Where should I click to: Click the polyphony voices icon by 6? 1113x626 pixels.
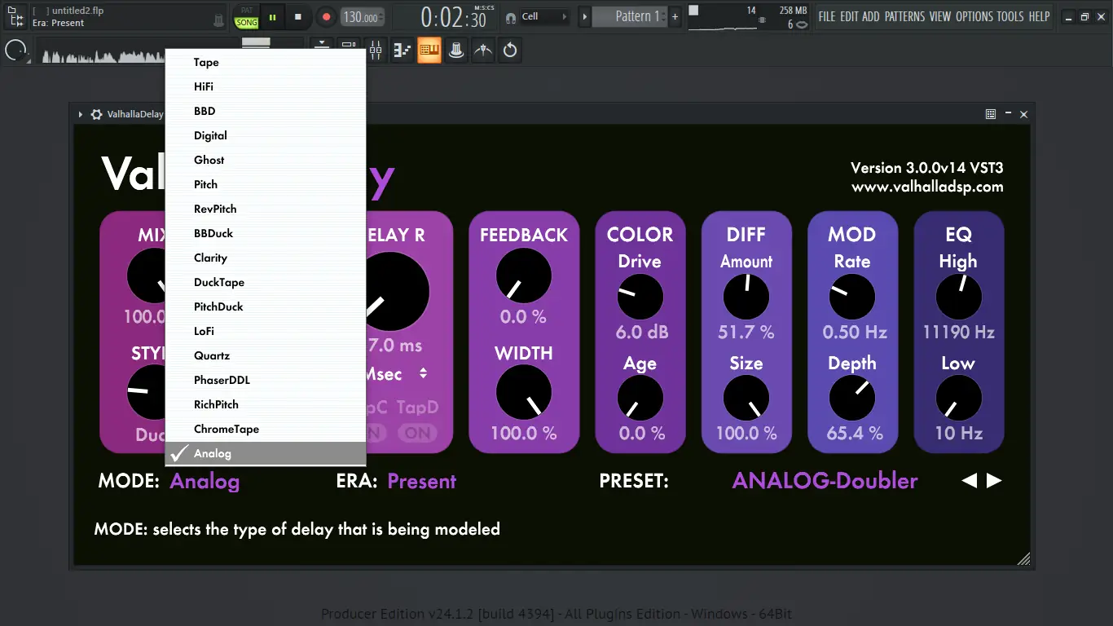[x=802, y=24]
